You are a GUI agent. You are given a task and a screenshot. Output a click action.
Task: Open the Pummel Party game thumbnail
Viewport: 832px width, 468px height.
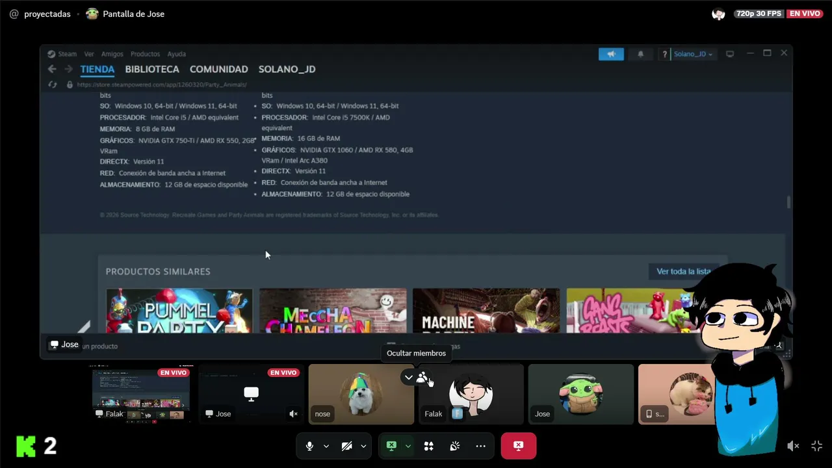pyautogui.click(x=179, y=311)
